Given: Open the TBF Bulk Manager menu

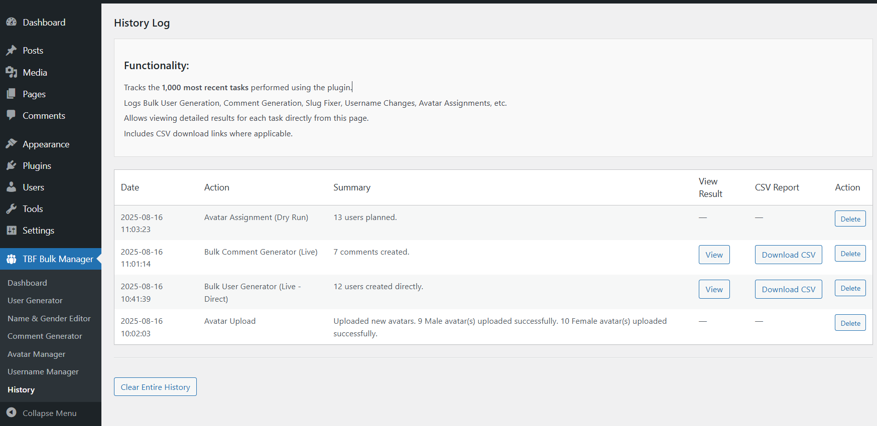Looking at the screenshot, I should 57,259.
